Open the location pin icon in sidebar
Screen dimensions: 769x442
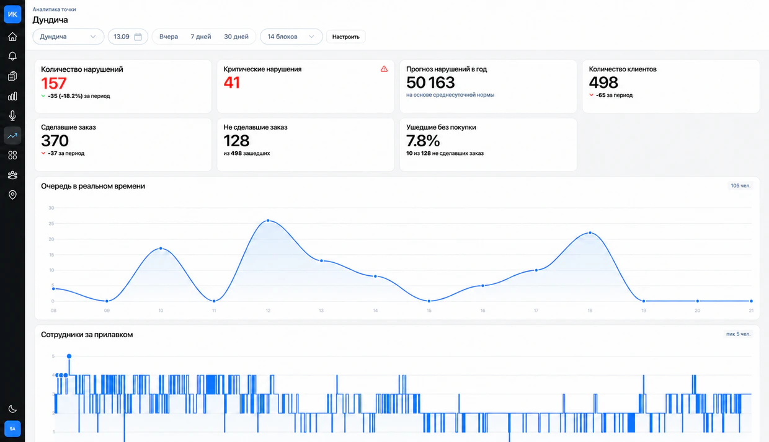12,195
